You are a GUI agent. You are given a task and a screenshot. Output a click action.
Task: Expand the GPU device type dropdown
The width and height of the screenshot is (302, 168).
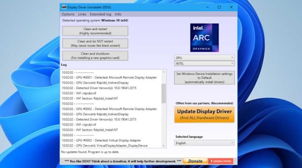point(204,58)
